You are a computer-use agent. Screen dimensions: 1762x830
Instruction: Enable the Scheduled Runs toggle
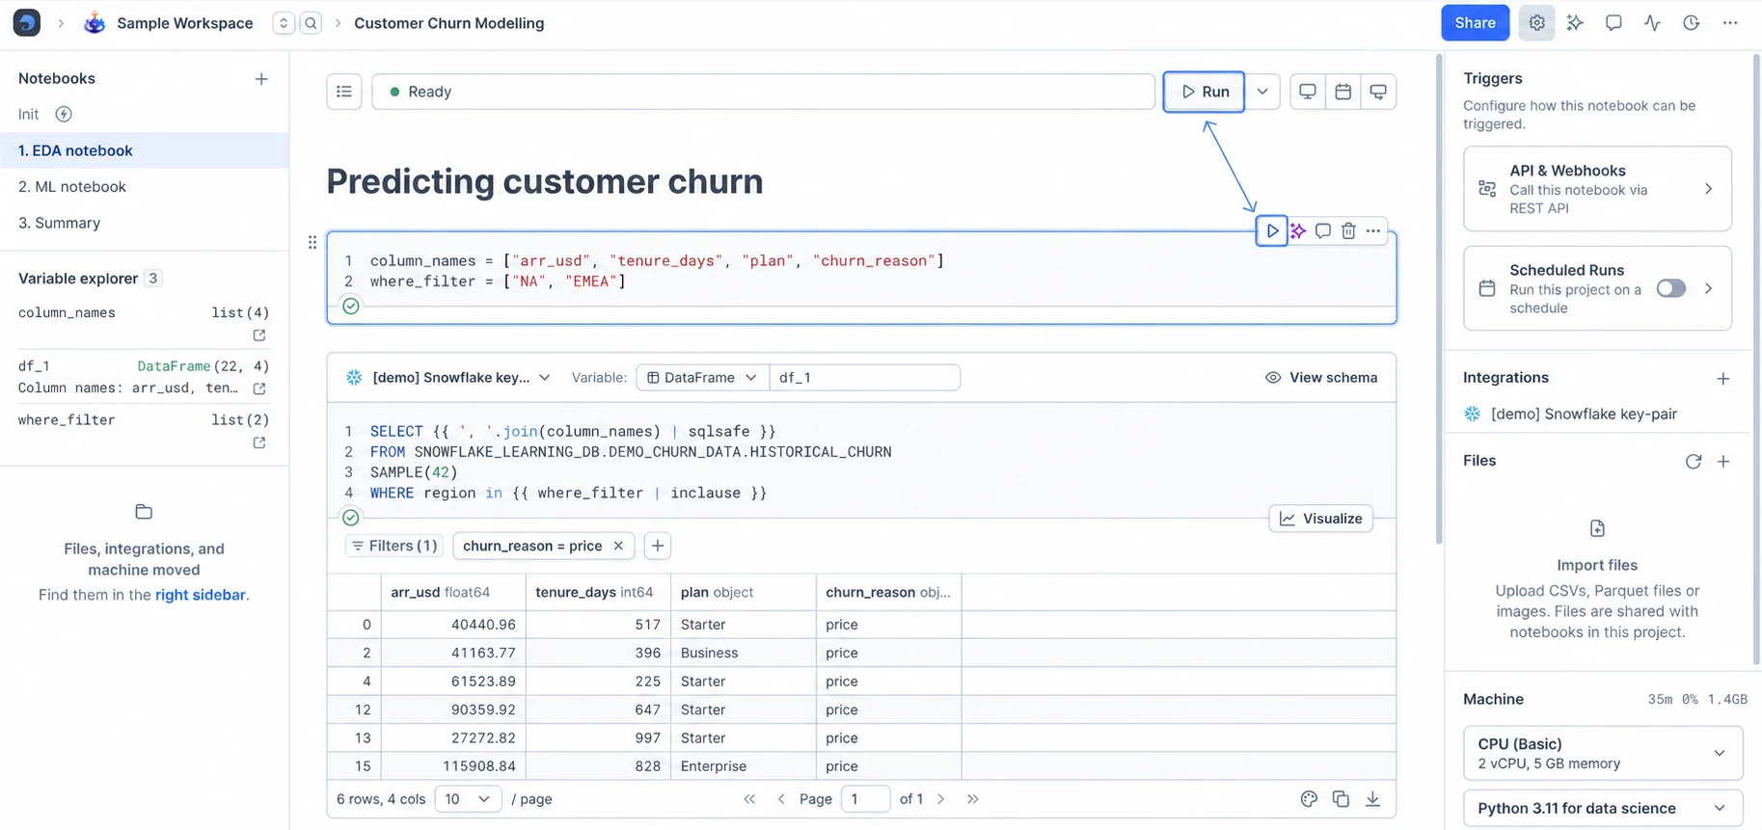[1671, 288]
